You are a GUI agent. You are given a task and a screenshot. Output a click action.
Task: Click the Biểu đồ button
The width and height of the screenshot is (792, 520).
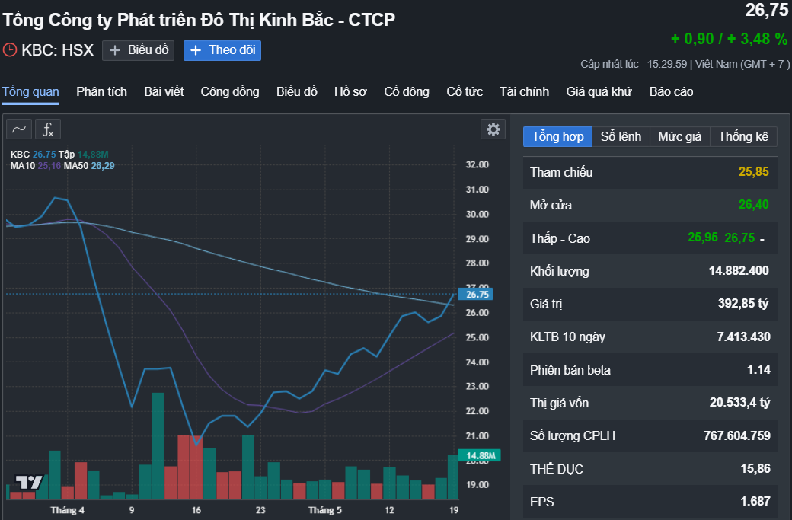coord(138,51)
